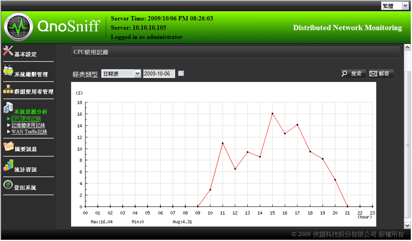Click the 2009-10-06 date field
Image resolution: width=412 pixels, height=241 pixels.
159,74
